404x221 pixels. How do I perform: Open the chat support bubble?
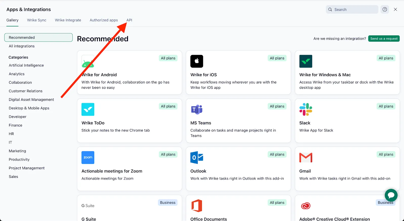coord(391,195)
